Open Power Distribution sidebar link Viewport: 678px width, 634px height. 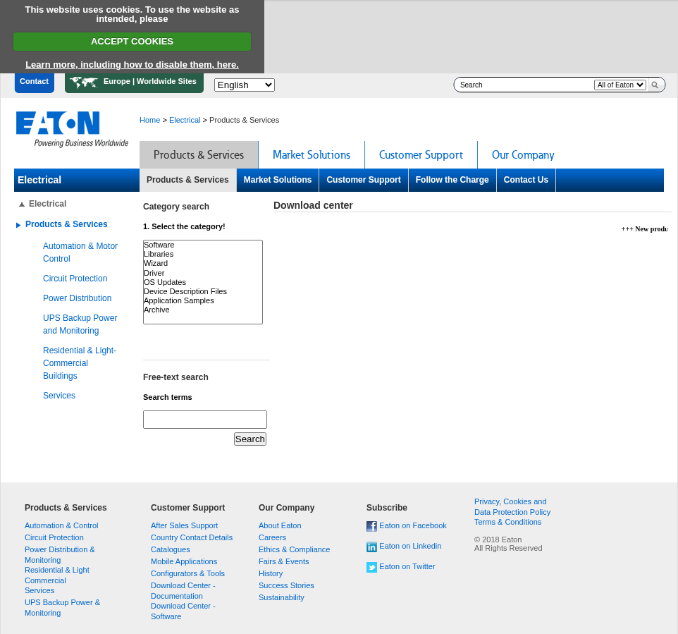tap(77, 298)
